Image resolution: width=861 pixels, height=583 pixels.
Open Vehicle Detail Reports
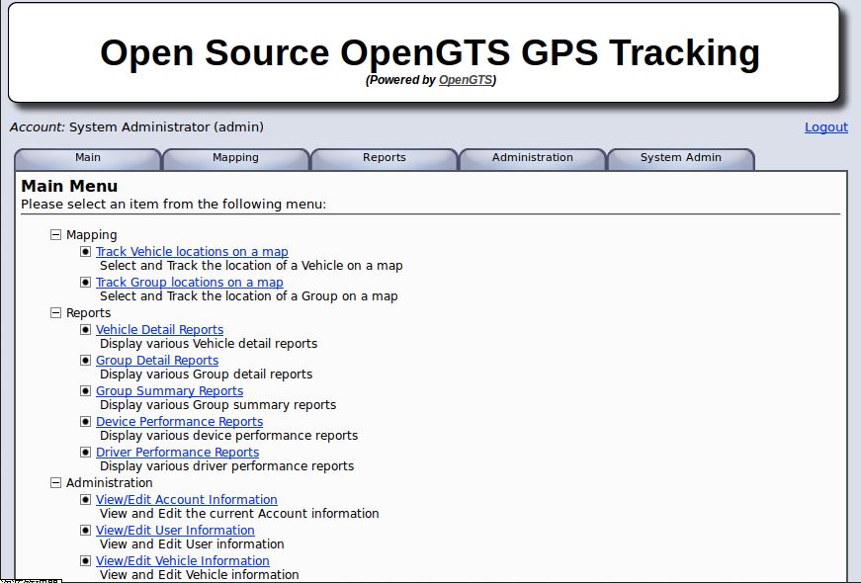click(159, 329)
